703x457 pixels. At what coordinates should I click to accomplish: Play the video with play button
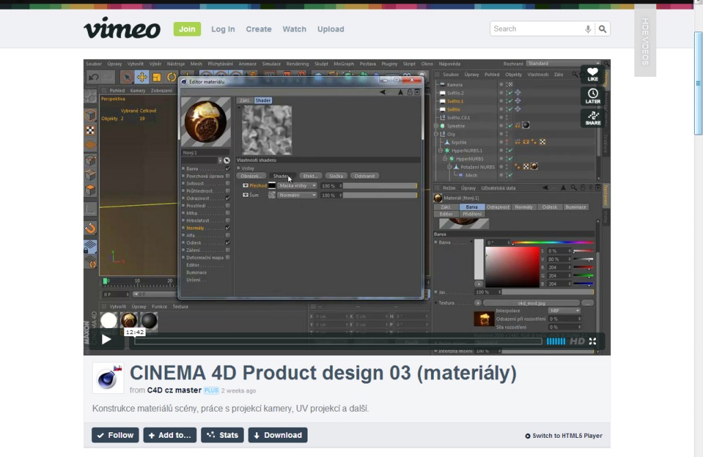click(x=106, y=340)
